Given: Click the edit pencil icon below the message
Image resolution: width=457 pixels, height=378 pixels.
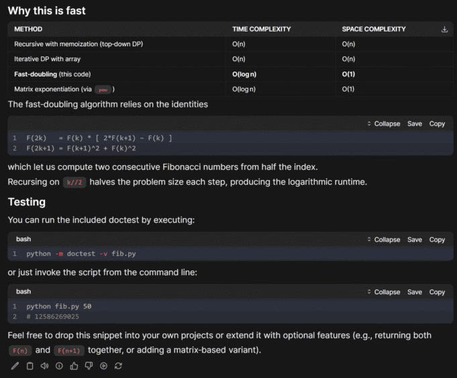Looking at the screenshot, I should coord(15,366).
